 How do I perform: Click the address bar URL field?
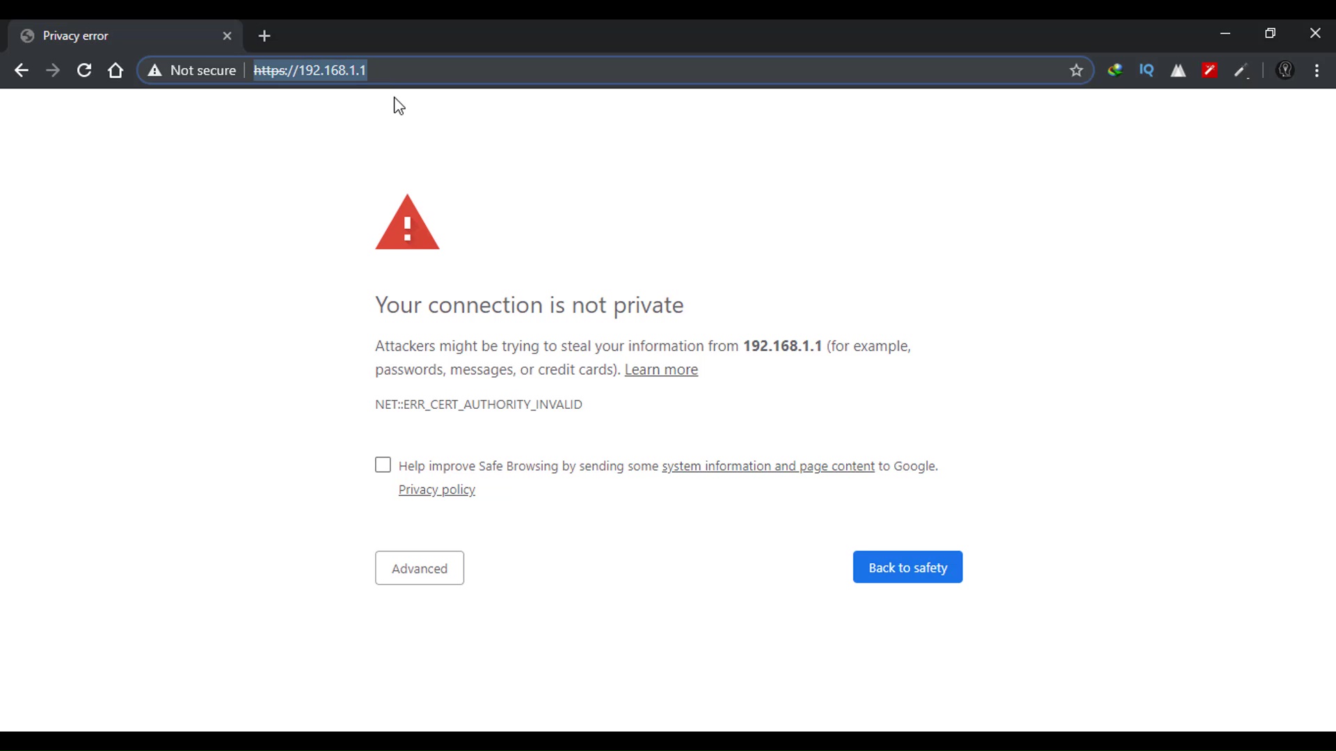[626, 70]
